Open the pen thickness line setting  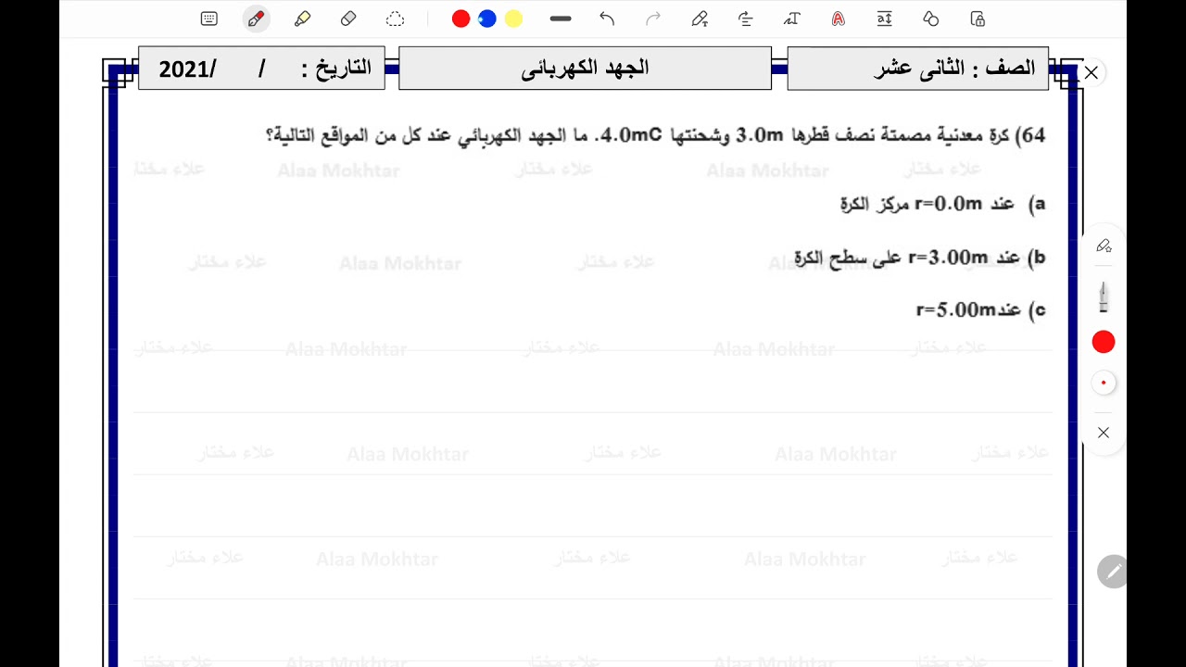(x=561, y=19)
